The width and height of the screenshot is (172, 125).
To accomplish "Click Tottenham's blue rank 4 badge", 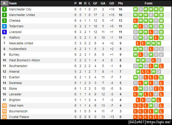I will pos(4,26).
